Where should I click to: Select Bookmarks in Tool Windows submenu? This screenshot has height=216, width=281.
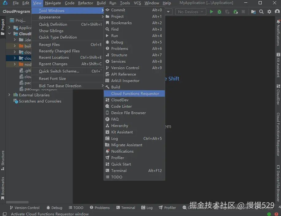134,23
